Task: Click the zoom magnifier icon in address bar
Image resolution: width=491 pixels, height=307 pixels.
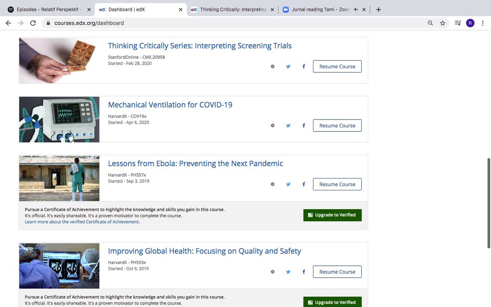Action: tap(430, 23)
